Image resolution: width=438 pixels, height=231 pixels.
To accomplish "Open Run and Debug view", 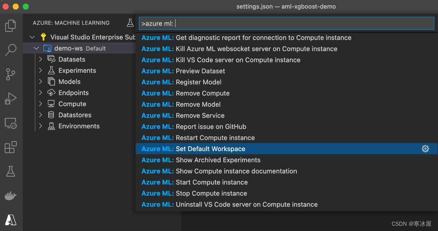I will [x=11, y=99].
